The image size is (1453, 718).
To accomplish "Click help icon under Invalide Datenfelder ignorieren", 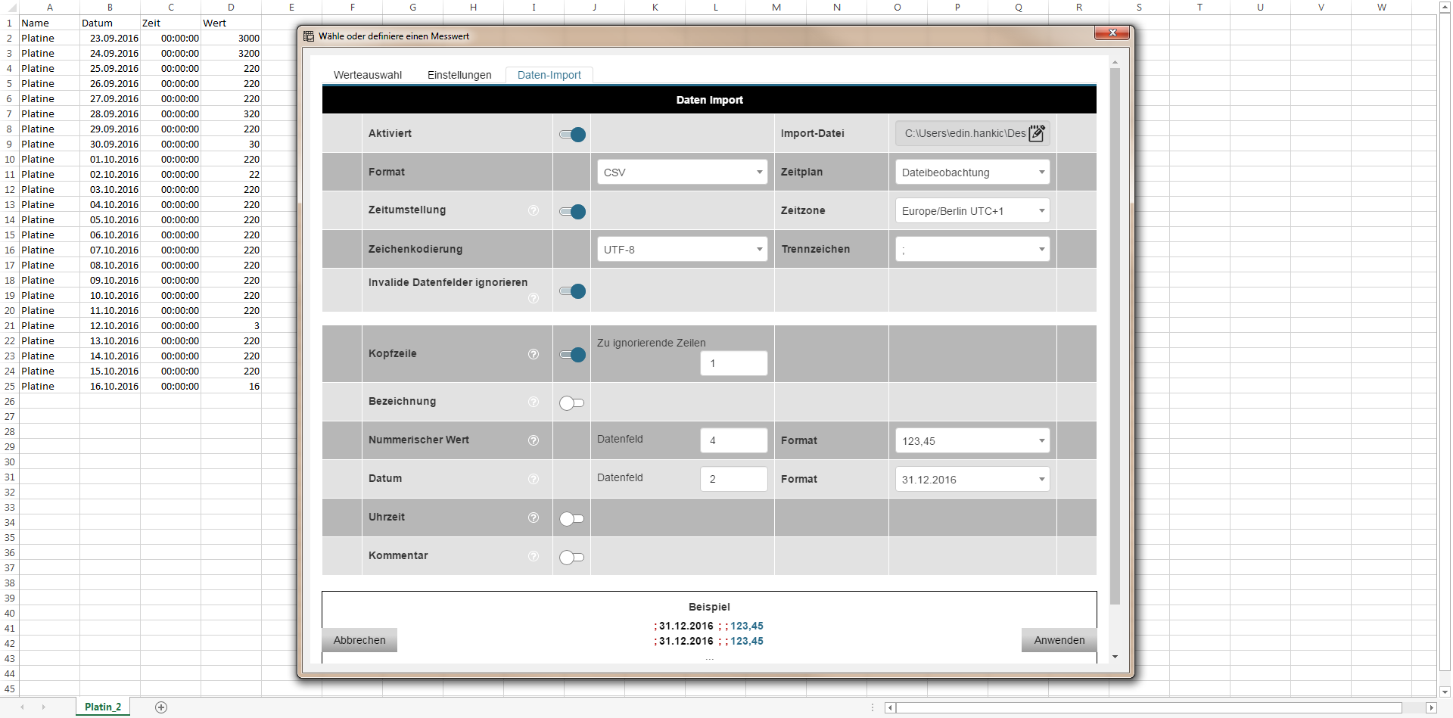I will point(534,298).
